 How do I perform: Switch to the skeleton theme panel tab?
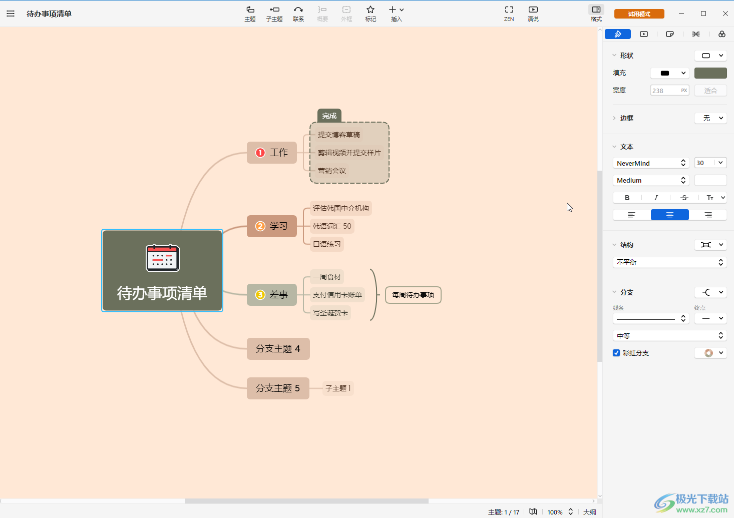[670, 34]
